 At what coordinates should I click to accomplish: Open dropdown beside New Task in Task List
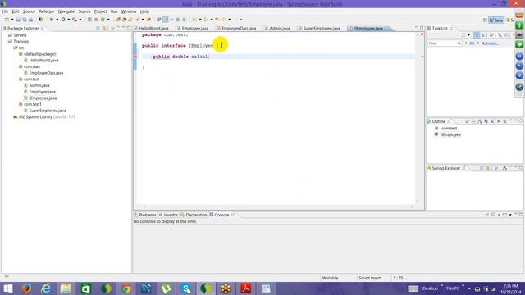click(468, 34)
